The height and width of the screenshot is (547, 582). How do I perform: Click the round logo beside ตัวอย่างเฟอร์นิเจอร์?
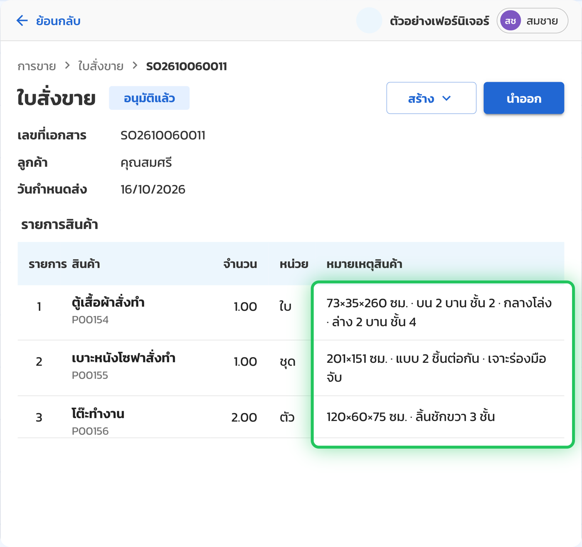point(369,20)
